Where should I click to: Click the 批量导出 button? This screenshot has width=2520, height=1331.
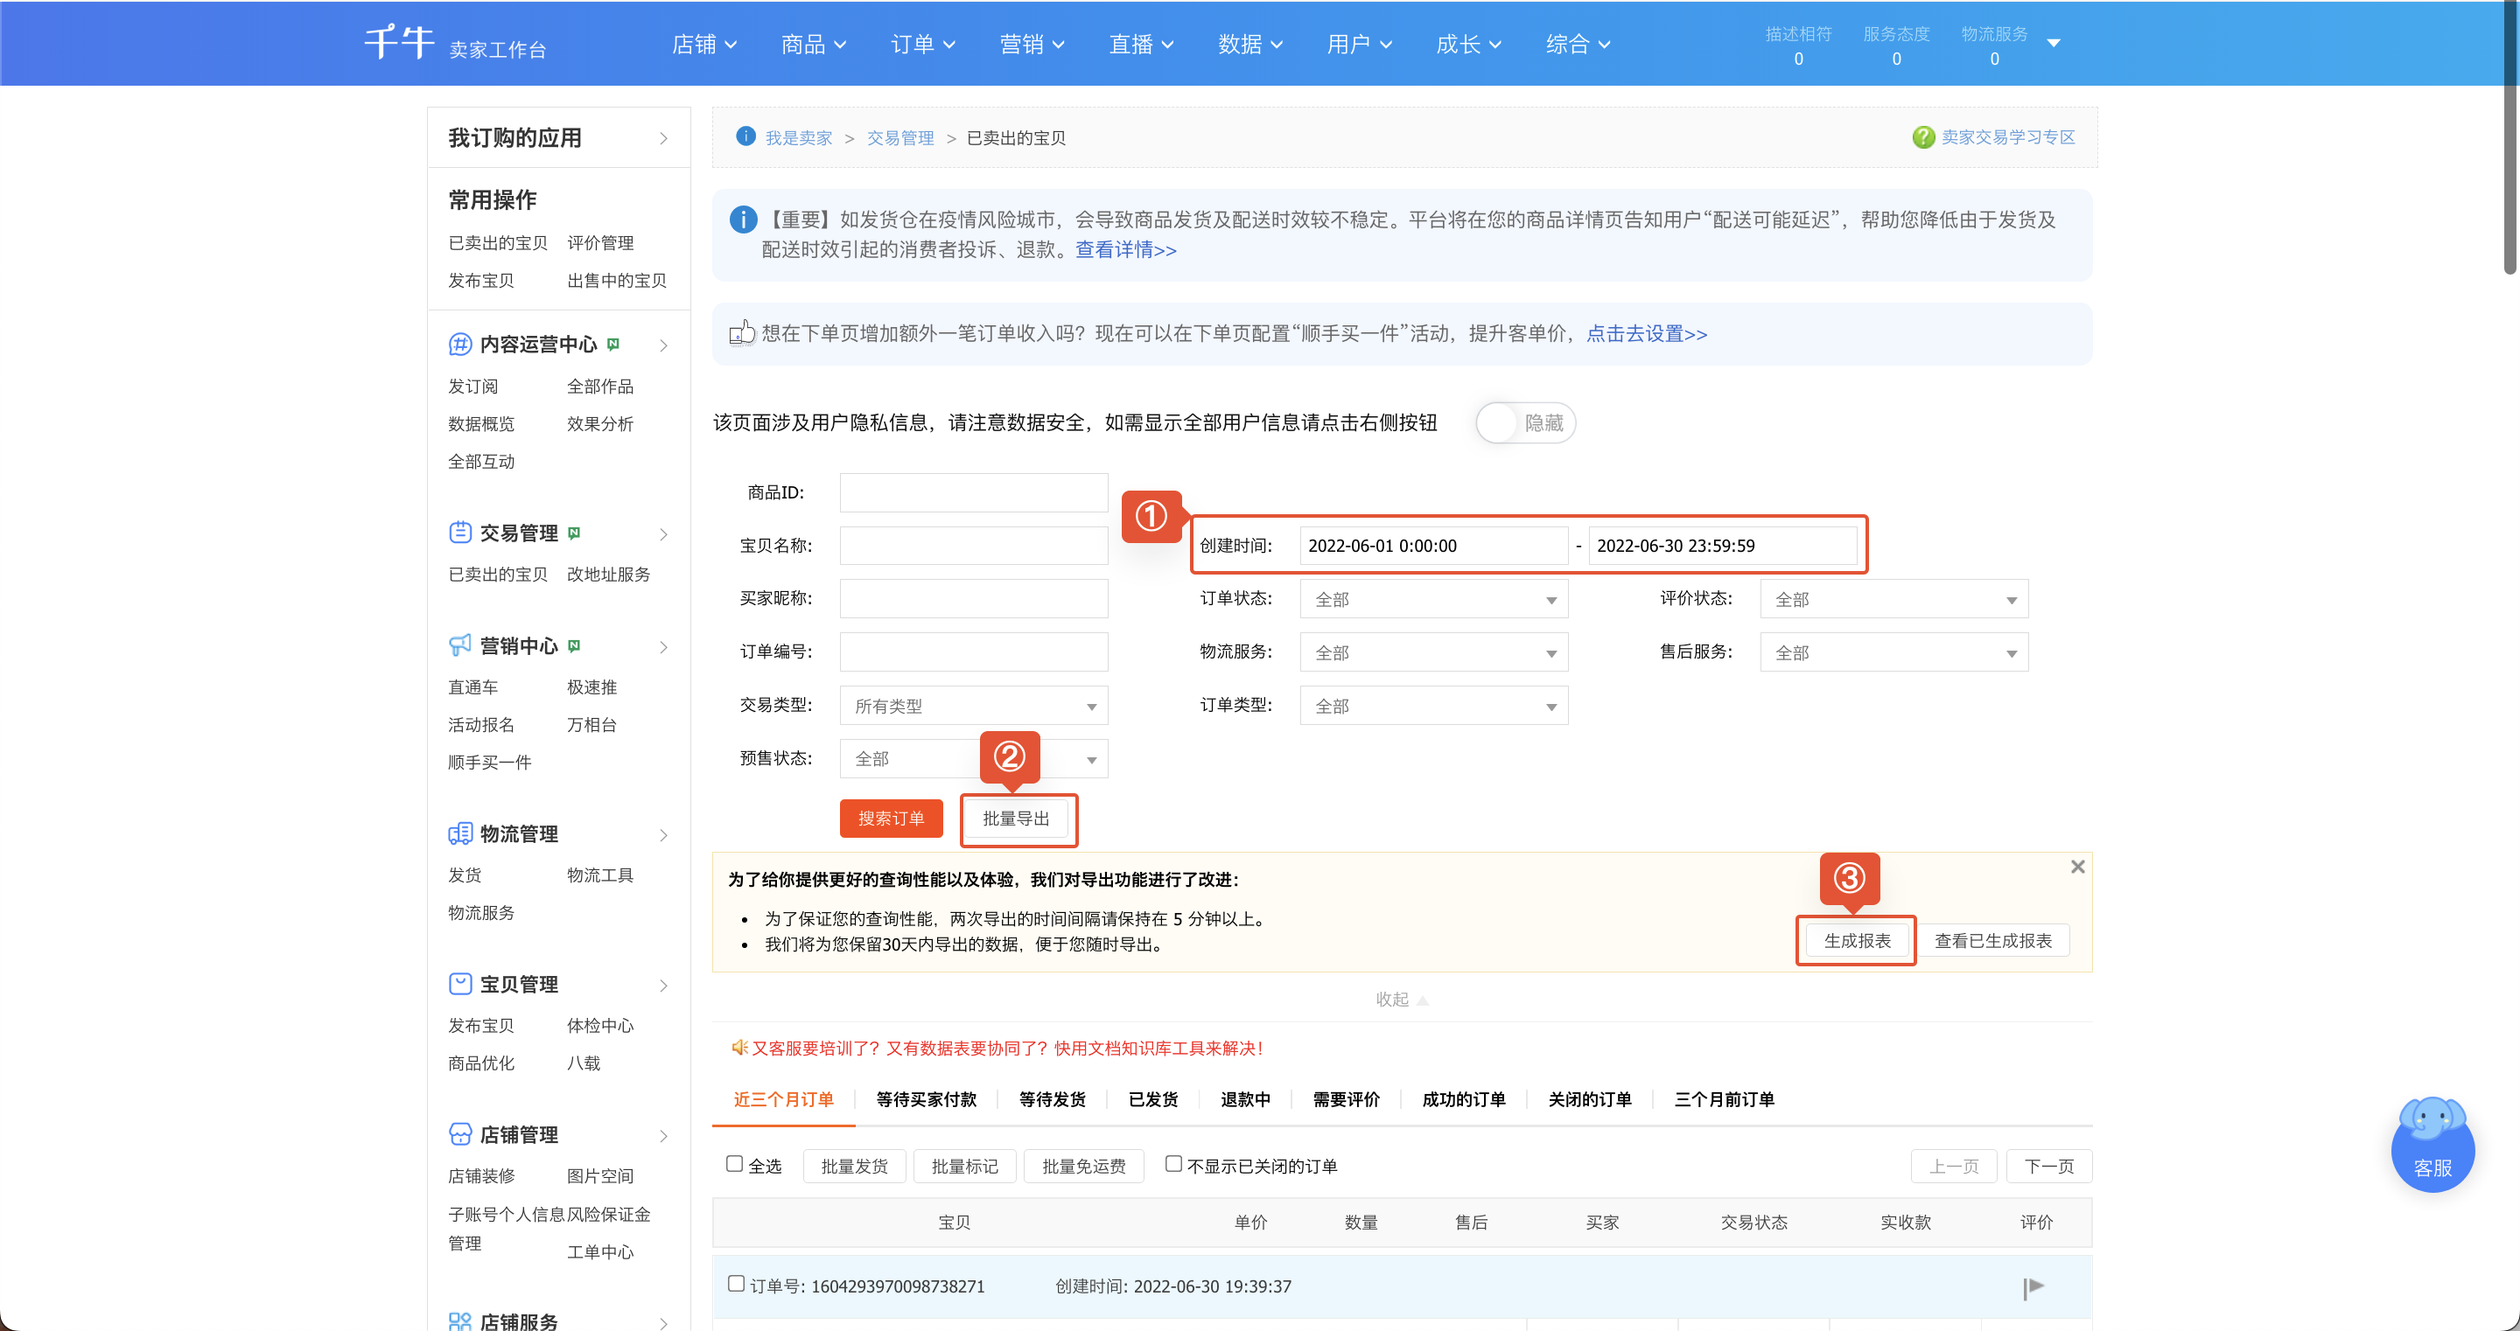(1017, 819)
